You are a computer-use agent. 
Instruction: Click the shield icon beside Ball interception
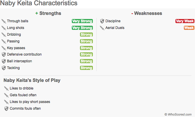click(x=4, y=61)
